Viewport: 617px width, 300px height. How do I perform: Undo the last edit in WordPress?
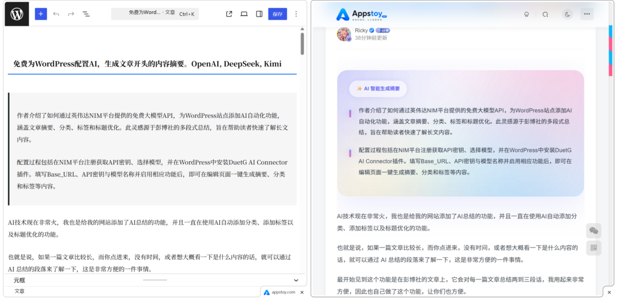(x=56, y=14)
